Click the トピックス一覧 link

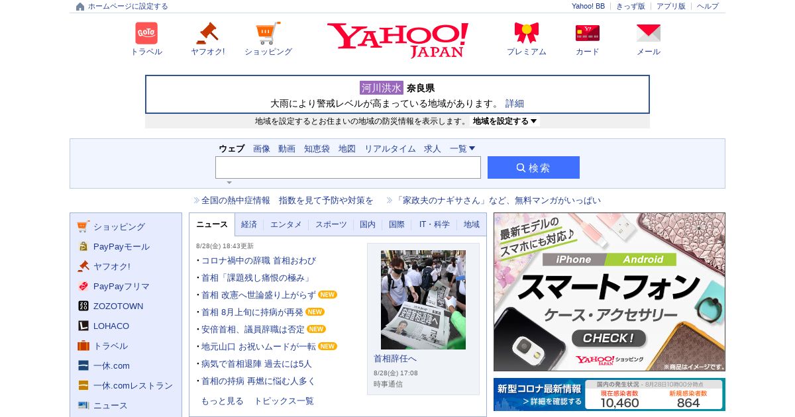284,401
